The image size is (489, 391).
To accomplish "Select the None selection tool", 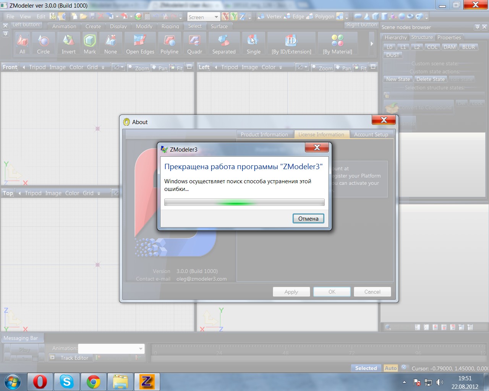I will point(110,44).
